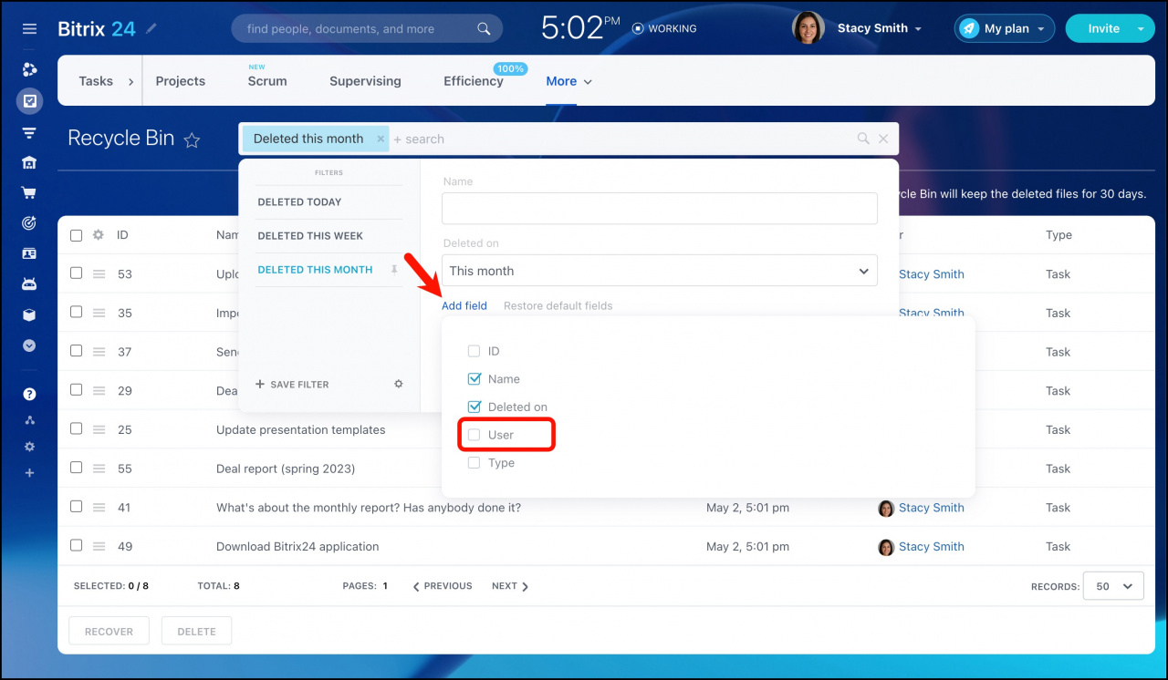
Task: Edit the Bitrix 24 portal name pencil
Action: [151, 29]
